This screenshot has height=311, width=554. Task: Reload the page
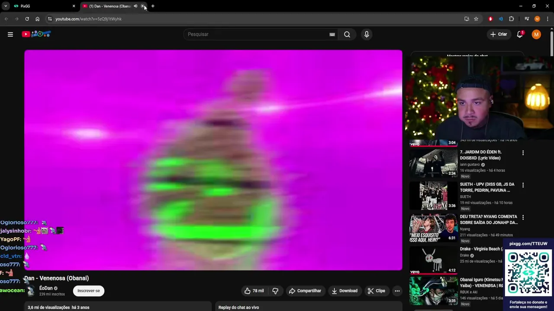[x=27, y=19]
